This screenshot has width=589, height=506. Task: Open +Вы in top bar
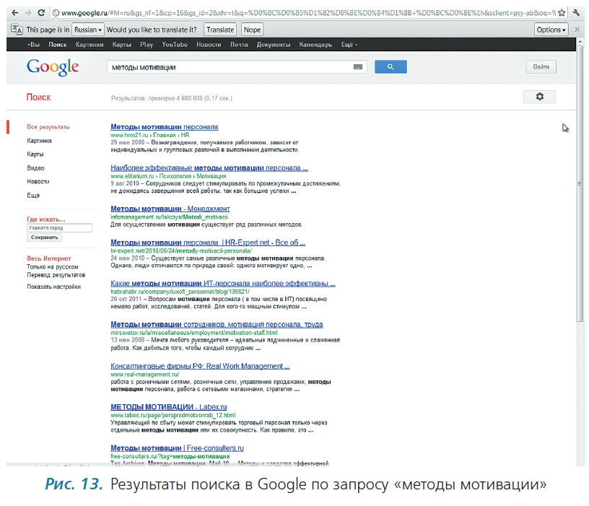tap(33, 45)
